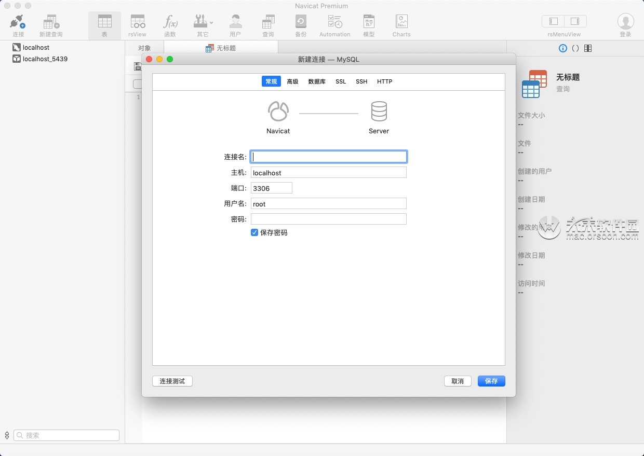Image resolution: width=644 pixels, height=456 pixels.
Task: Open the Backup (备份) toolbar icon
Action: tap(301, 22)
